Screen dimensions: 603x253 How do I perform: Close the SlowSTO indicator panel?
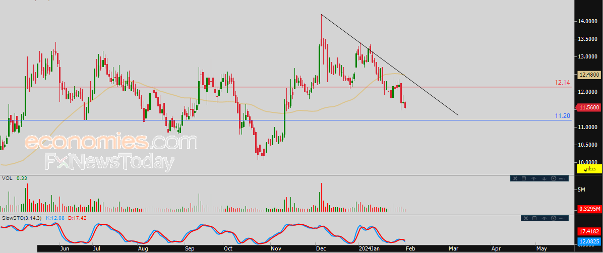coord(526,218)
